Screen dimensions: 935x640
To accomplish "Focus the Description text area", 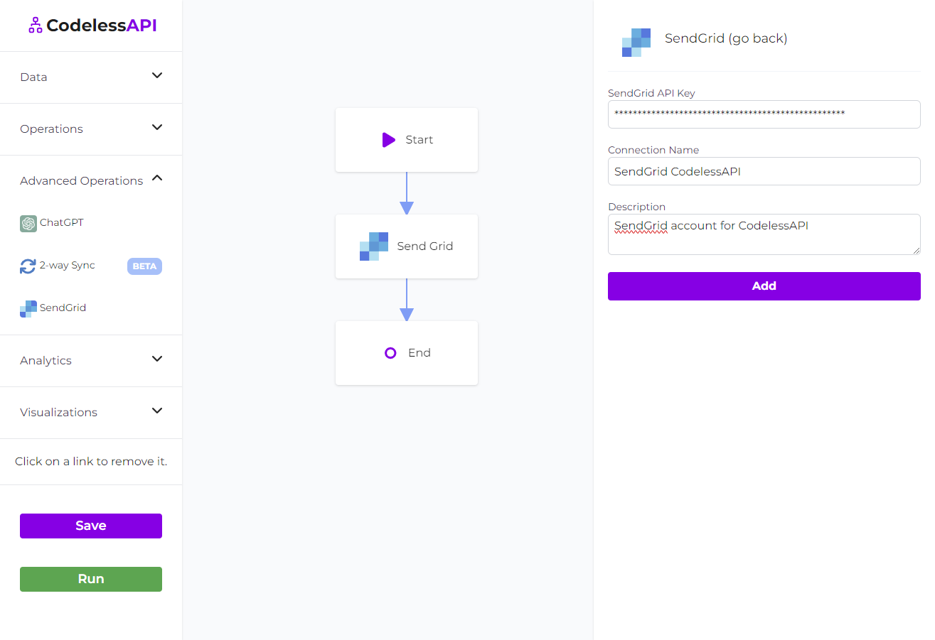I will click(x=764, y=234).
